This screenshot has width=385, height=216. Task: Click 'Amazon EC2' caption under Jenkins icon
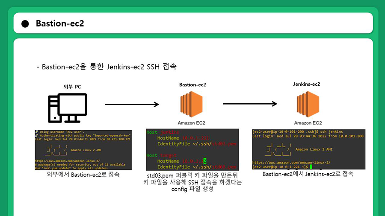308,123
